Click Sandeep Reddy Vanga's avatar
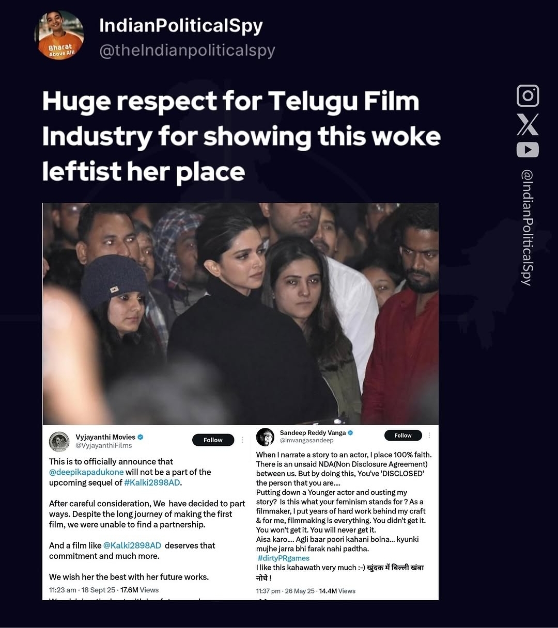 [x=266, y=437]
